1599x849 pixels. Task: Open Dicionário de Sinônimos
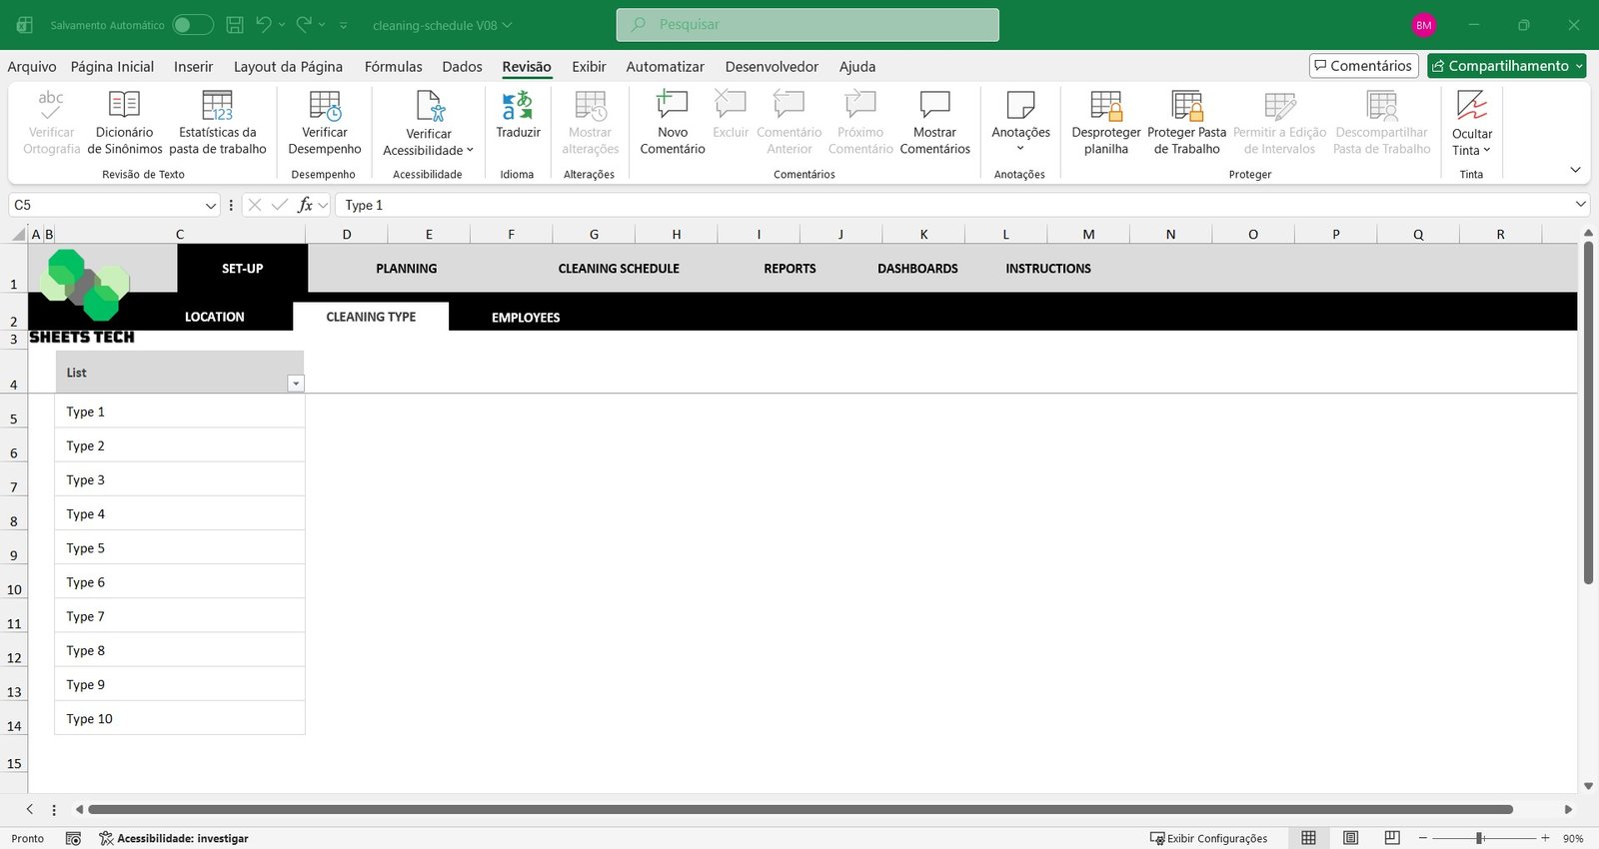point(124,107)
